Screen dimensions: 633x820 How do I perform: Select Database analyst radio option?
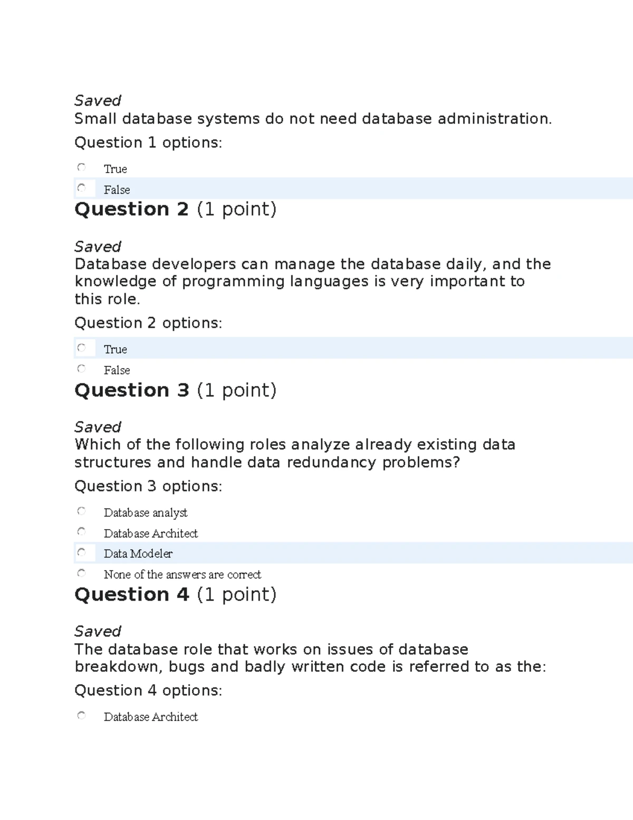[x=81, y=511]
